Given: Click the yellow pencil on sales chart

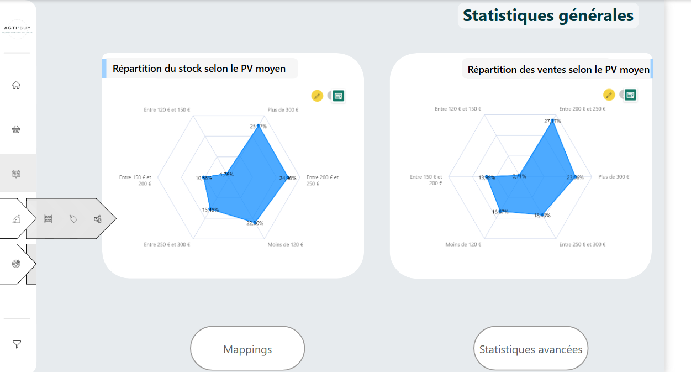Looking at the screenshot, I should point(609,95).
